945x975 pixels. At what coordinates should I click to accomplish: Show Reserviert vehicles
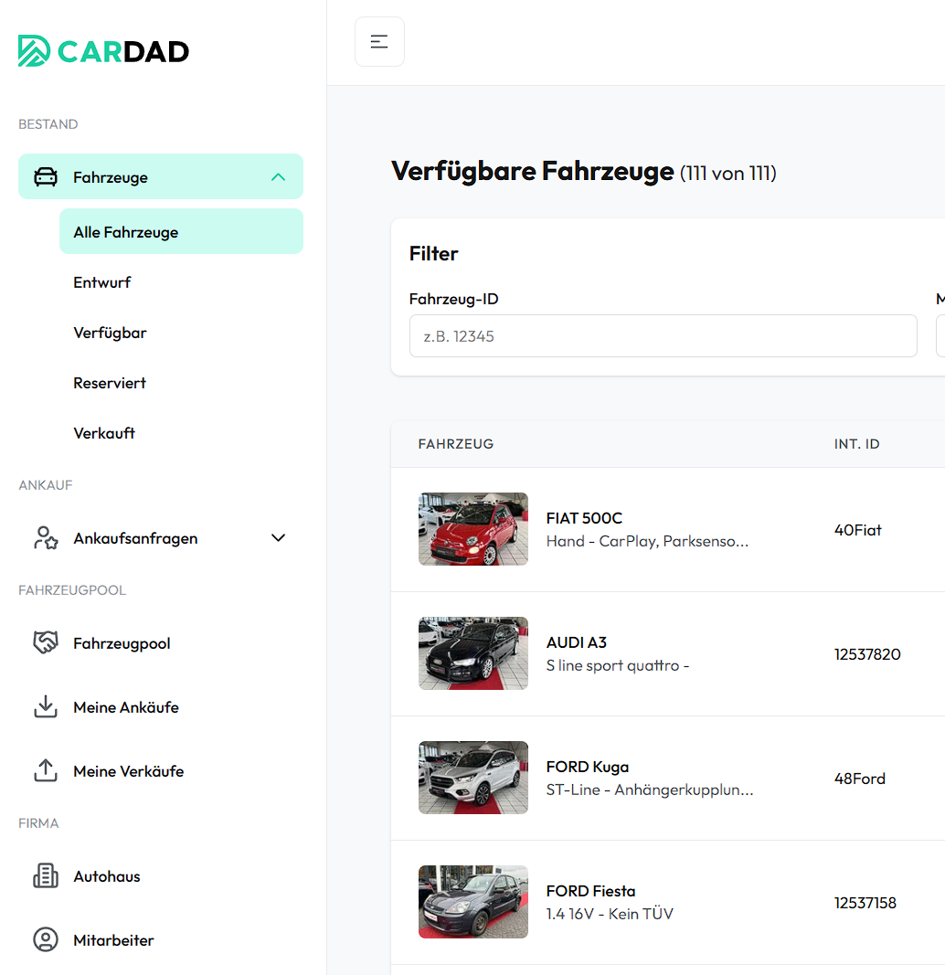pyautogui.click(x=110, y=383)
